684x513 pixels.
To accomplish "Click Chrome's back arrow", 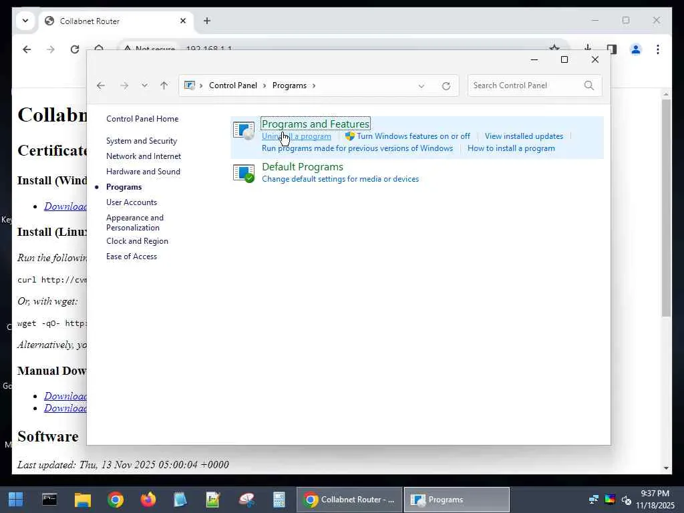I will point(27,49).
